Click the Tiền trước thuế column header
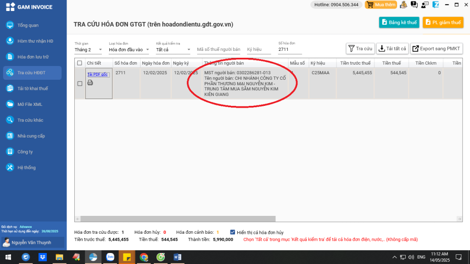Viewport: 470px width, 264px height. point(356,63)
